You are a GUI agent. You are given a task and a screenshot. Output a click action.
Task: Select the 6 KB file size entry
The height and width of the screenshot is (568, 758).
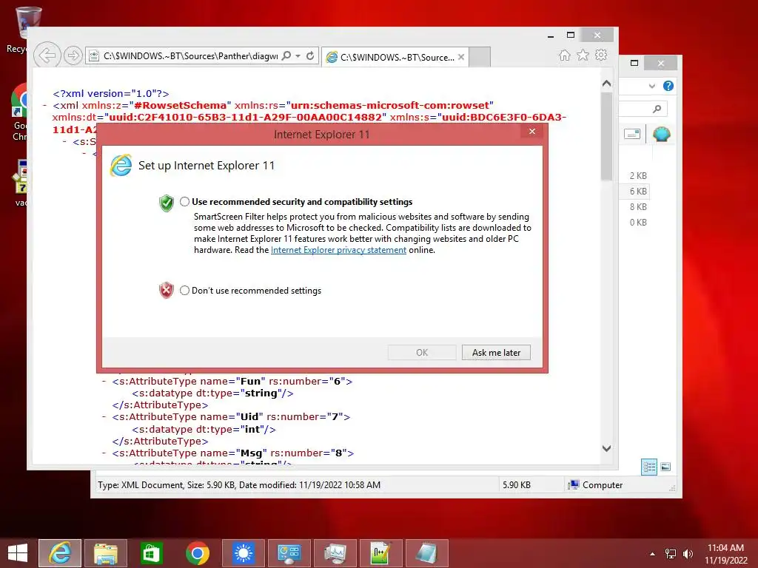click(x=637, y=192)
